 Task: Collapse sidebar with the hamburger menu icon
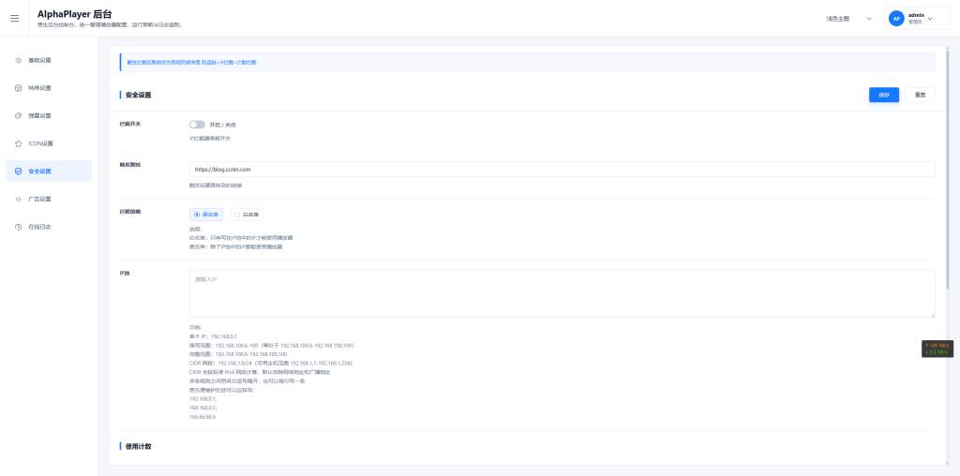(15, 19)
